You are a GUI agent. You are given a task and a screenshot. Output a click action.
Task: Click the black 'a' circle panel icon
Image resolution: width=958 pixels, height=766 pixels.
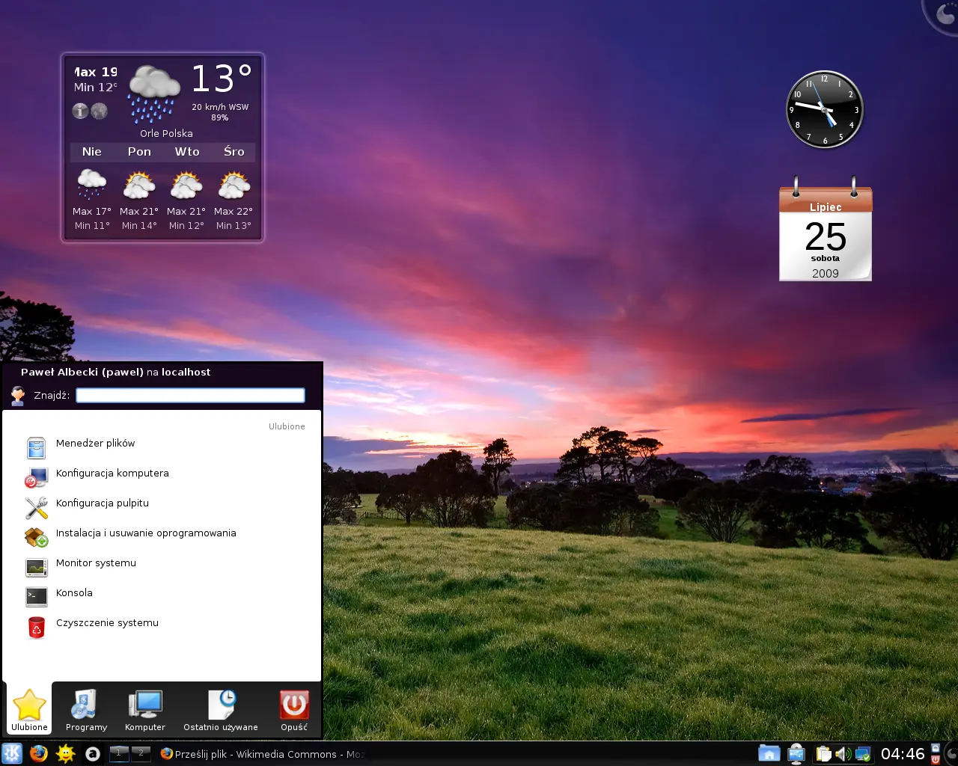coord(93,753)
